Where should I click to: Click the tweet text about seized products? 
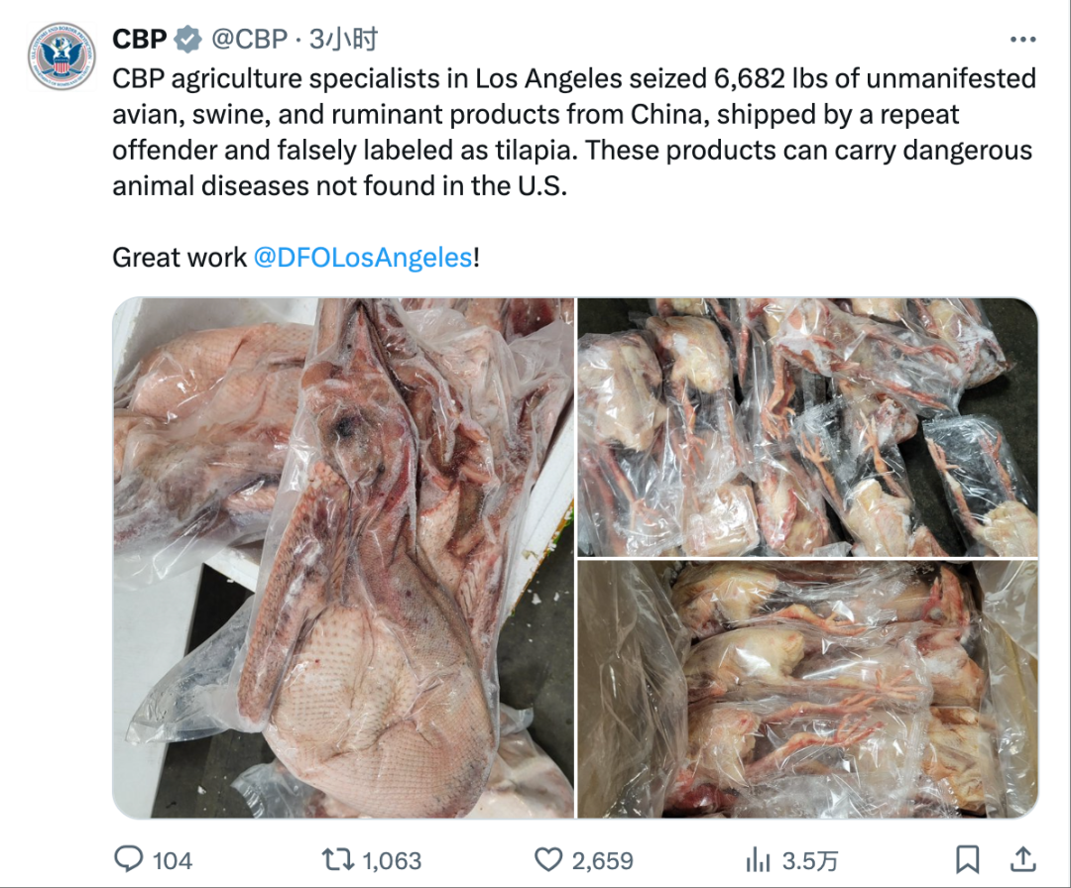point(573,132)
